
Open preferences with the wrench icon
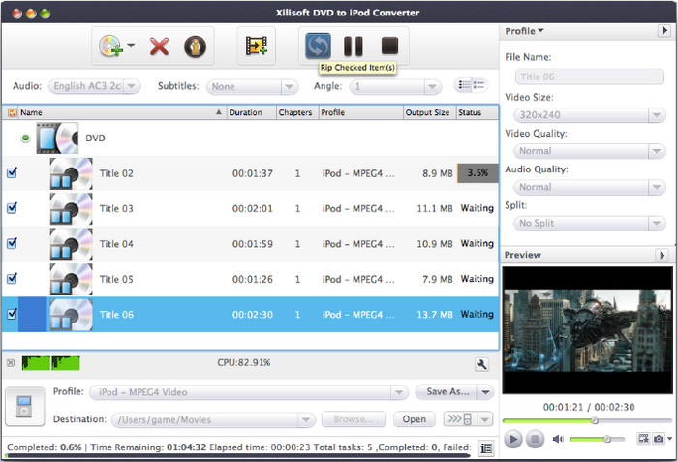tap(481, 364)
